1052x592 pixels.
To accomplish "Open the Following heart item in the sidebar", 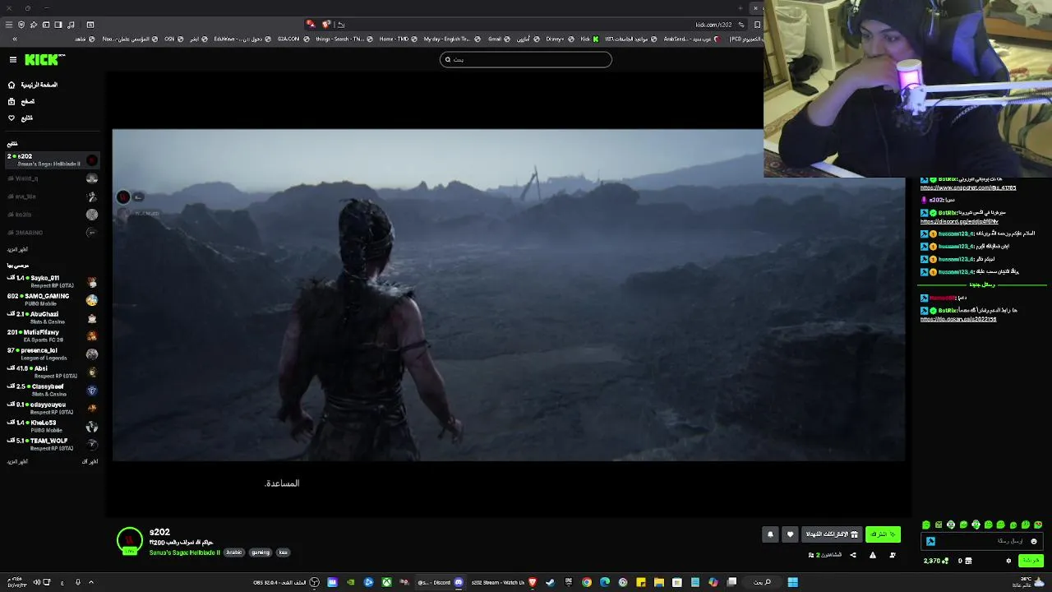I will tap(21, 118).
